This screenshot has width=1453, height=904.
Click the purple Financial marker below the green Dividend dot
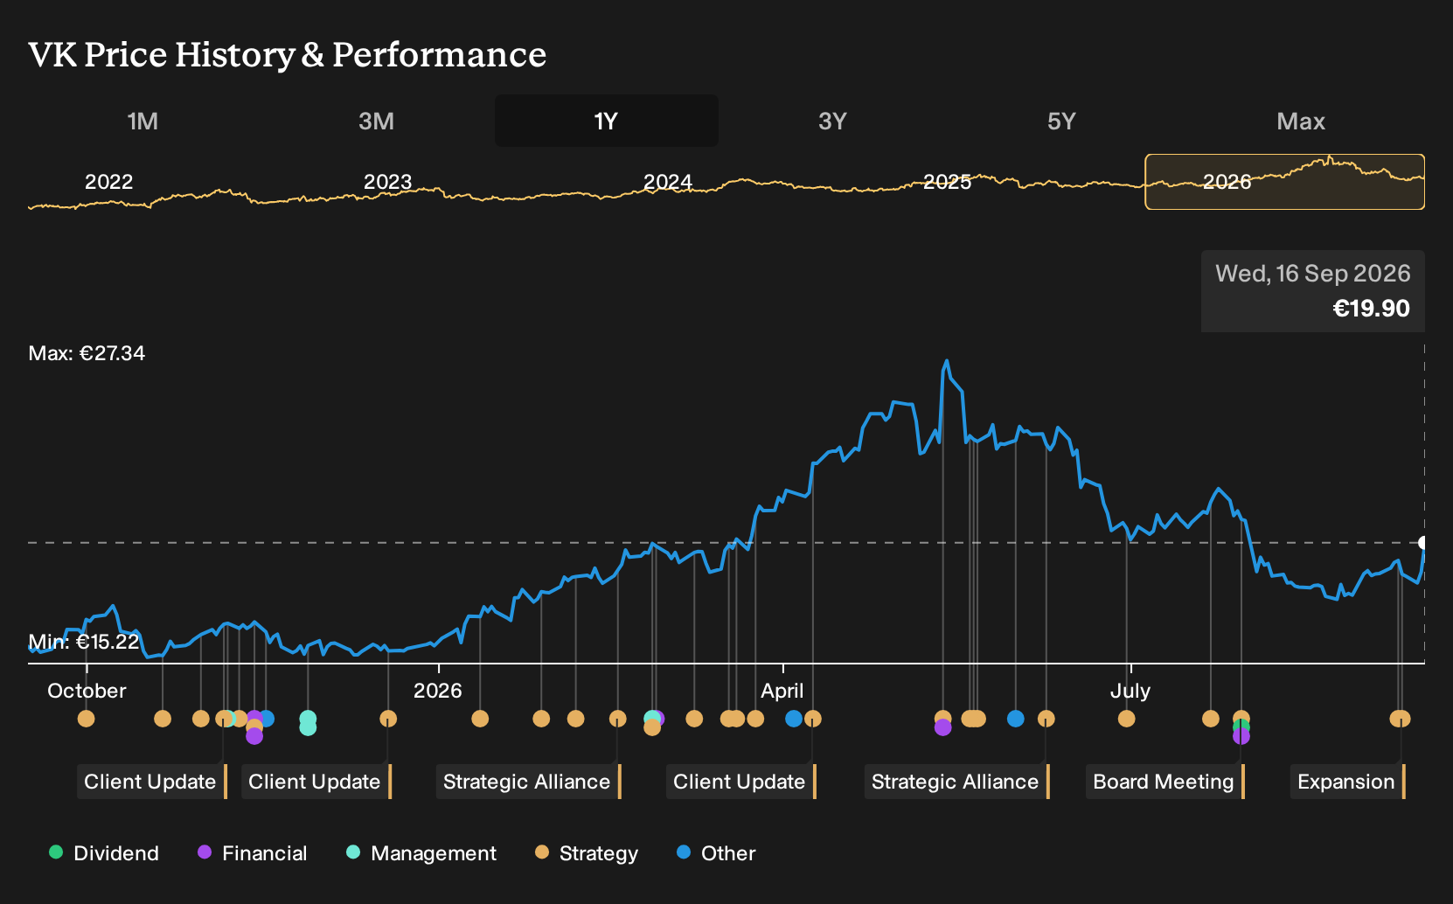(x=1241, y=736)
